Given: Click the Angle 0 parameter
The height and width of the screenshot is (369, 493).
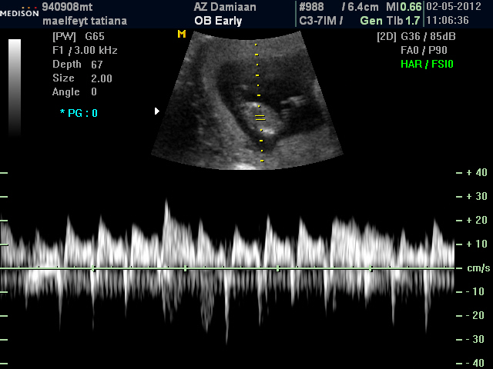Looking at the screenshot, I should click(75, 92).
